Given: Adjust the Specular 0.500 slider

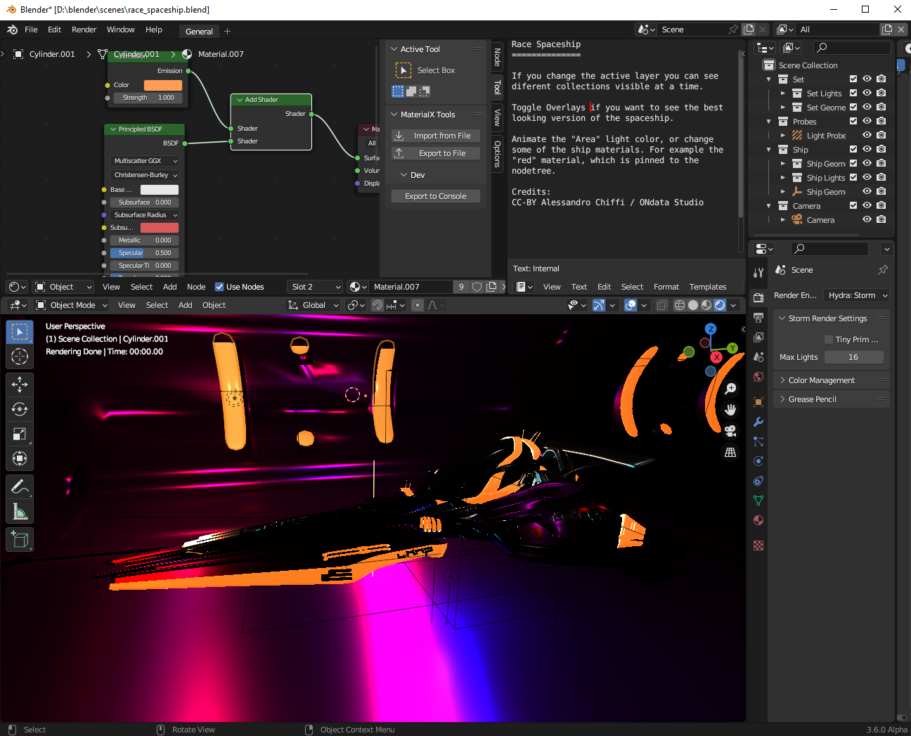Looking at the screenshot, I should (145, 253).
